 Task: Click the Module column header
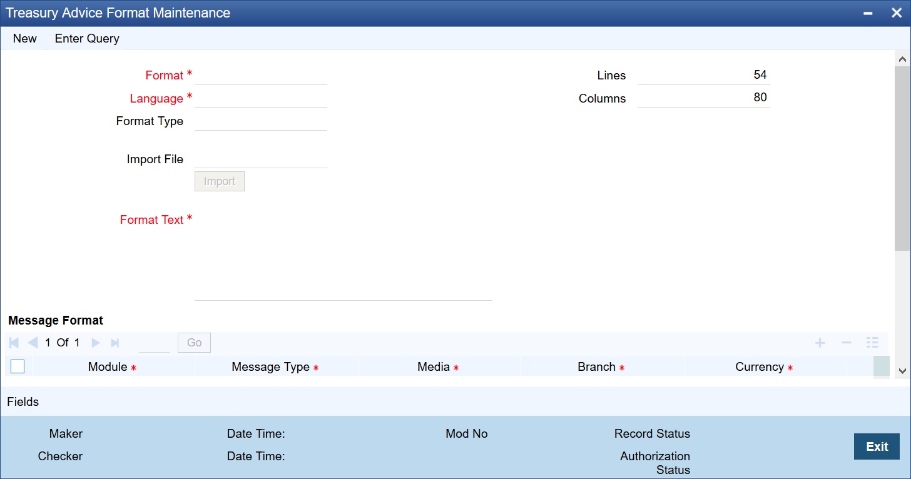(x=112, y=367)
